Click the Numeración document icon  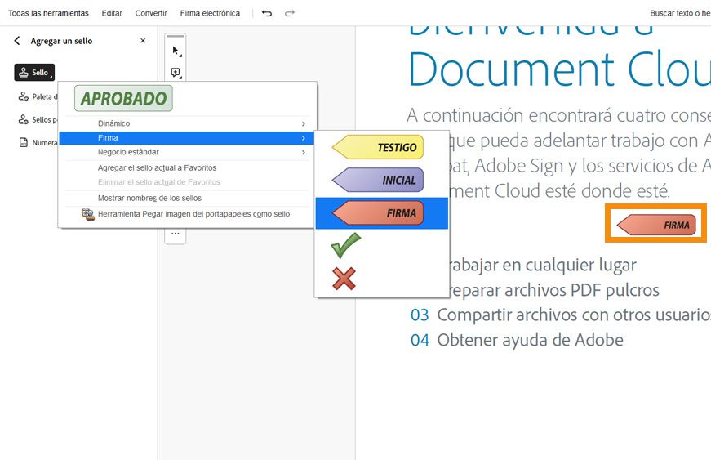(23, 142)
